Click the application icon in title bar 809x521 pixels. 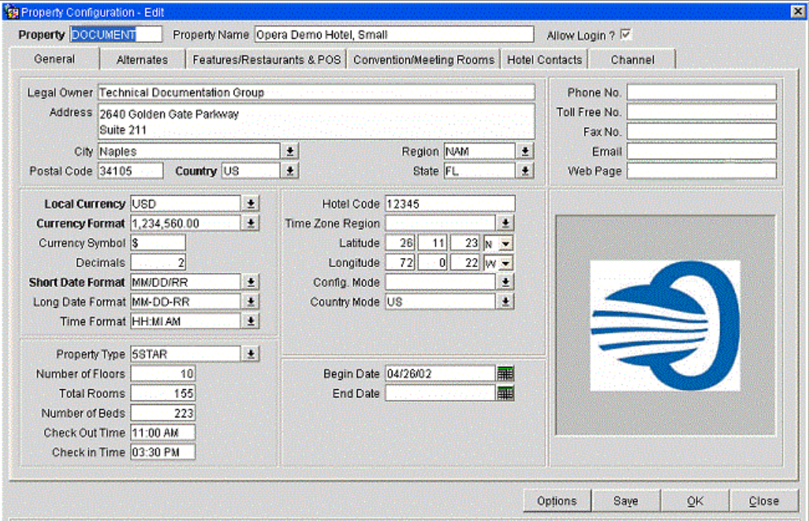click(11, 12)
